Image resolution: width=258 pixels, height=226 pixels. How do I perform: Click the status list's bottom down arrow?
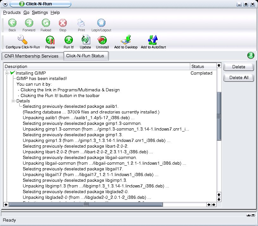[219, 199]
